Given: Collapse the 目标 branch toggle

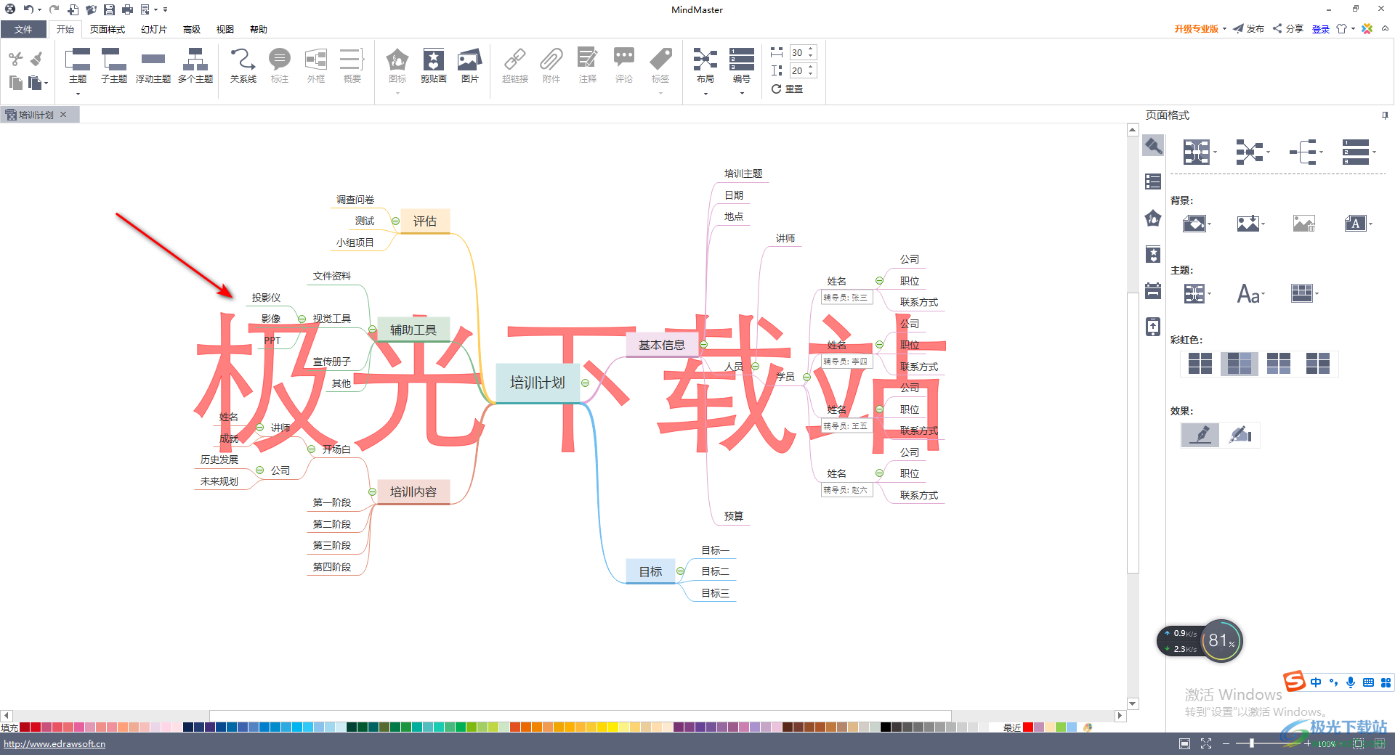Looking at the screenshot, I should coord(680,571).
